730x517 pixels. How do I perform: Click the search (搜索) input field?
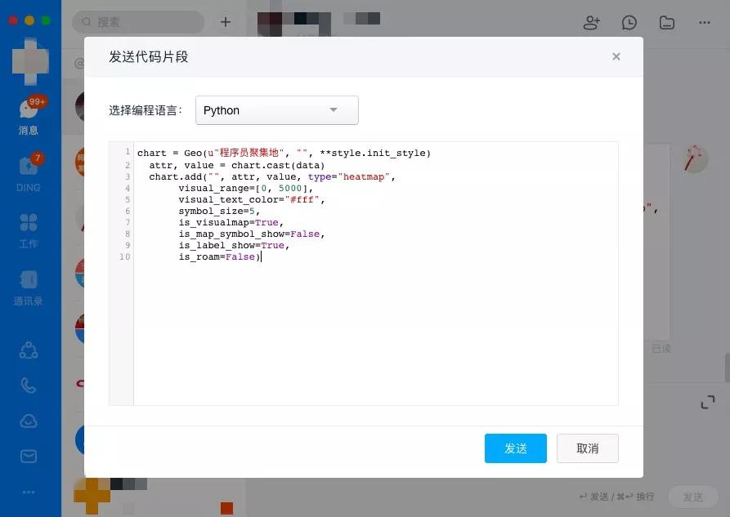[137, 22]
